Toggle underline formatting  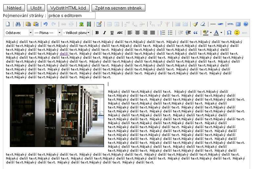(x=112, y=33)
